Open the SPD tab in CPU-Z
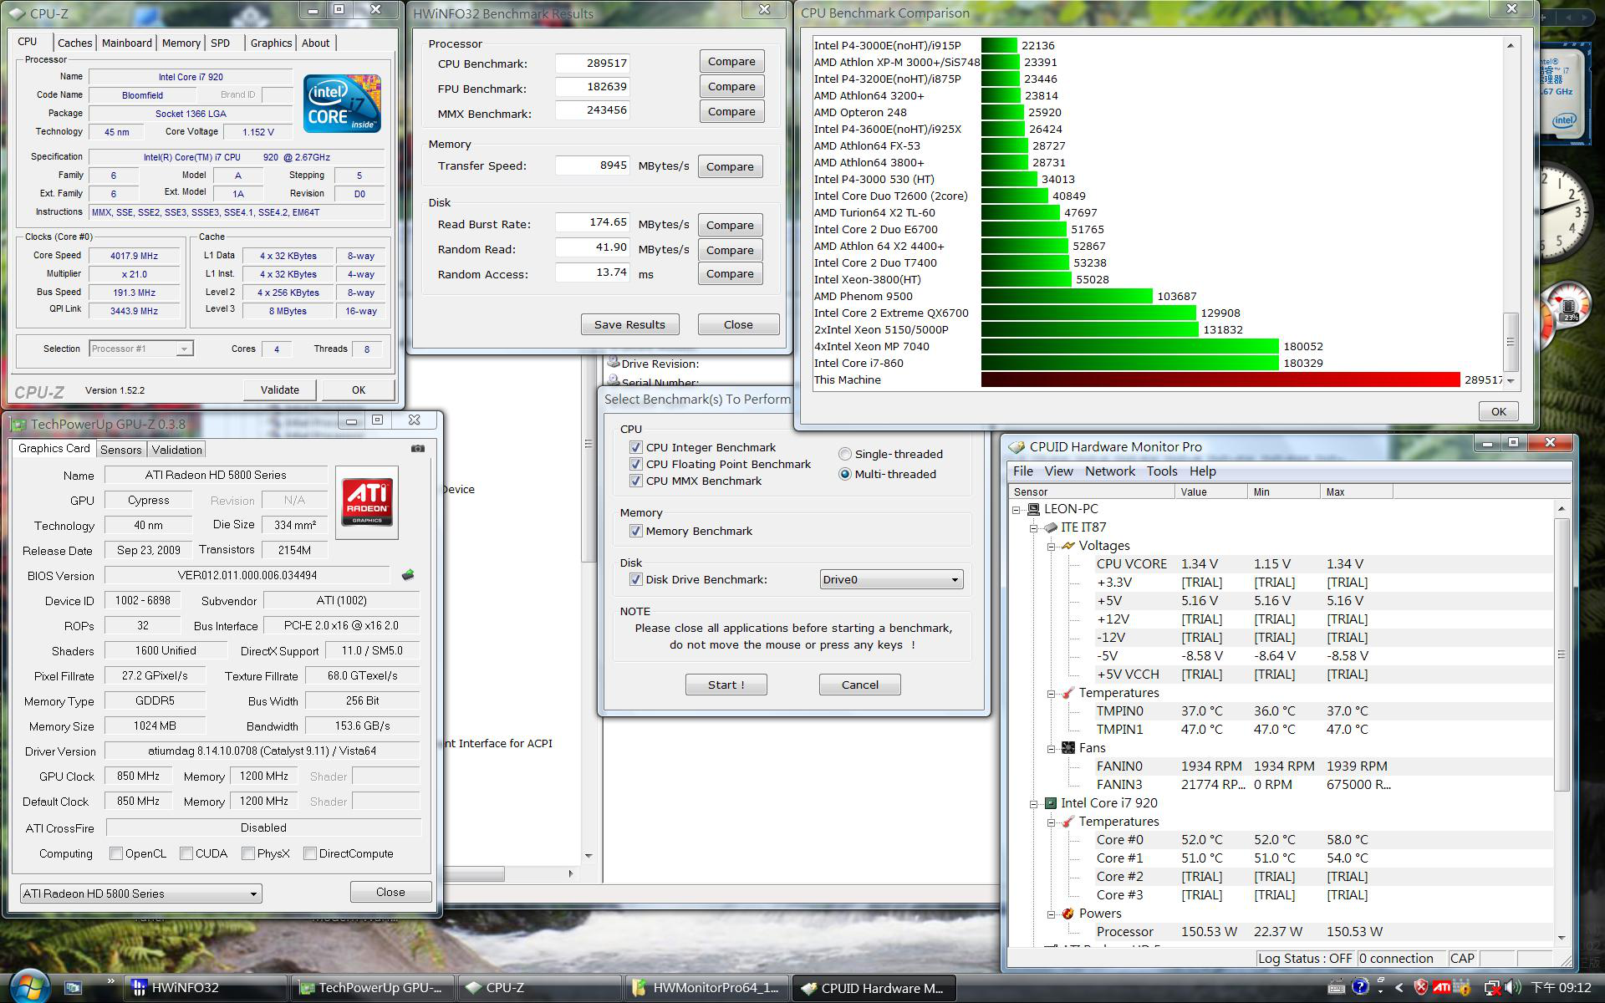 (221, 43)
